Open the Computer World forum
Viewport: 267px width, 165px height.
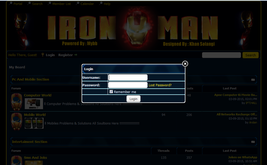pos(38,95)
